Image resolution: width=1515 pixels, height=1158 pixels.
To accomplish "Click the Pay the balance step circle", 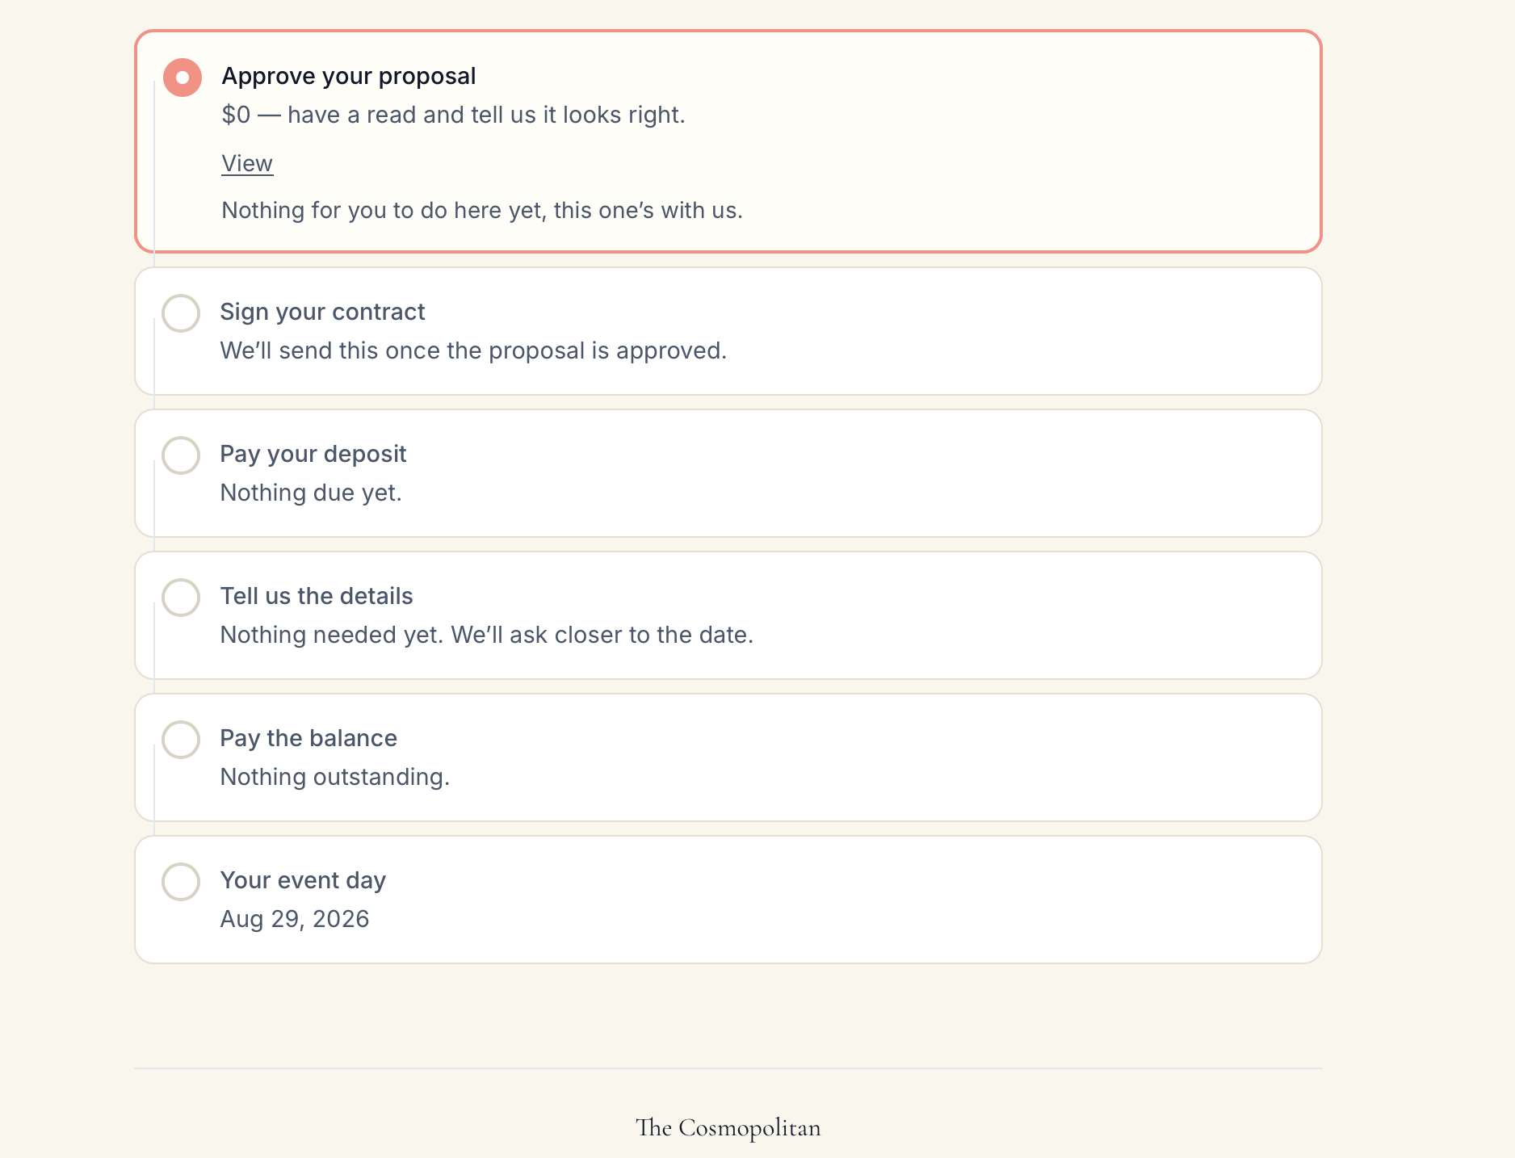I will (181, 740).
